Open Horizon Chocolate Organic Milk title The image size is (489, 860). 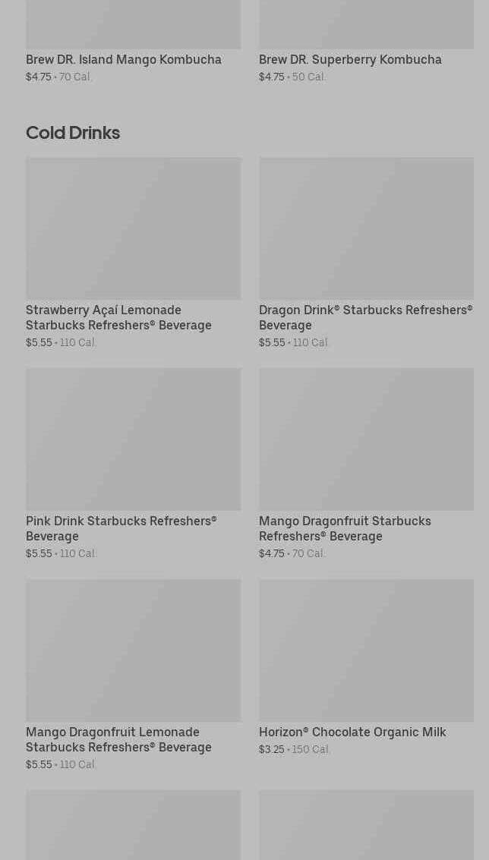tap(352, 732)
